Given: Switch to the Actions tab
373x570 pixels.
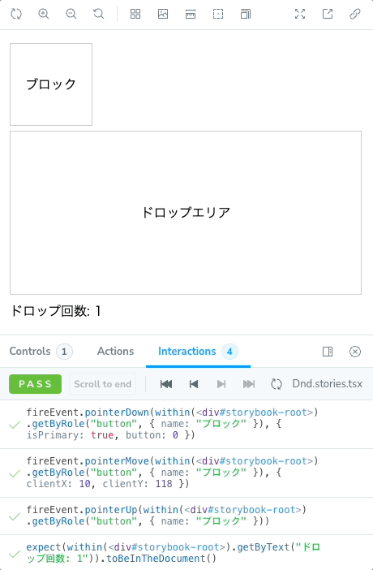Looking at the screenshot, I should click(115, 351).
